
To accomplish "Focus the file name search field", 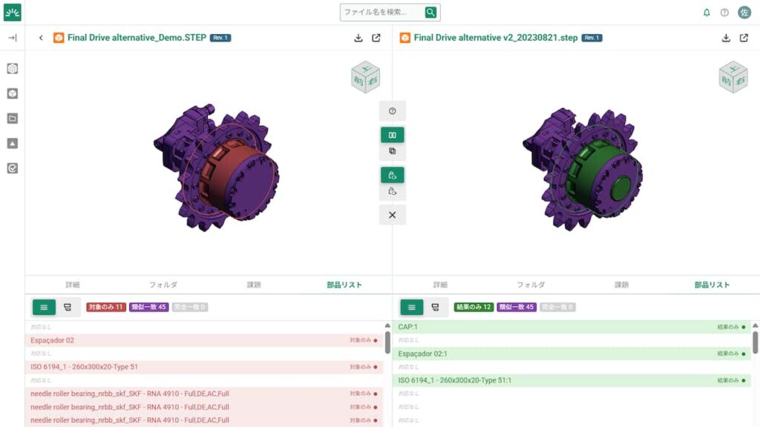I will point(383,12).
